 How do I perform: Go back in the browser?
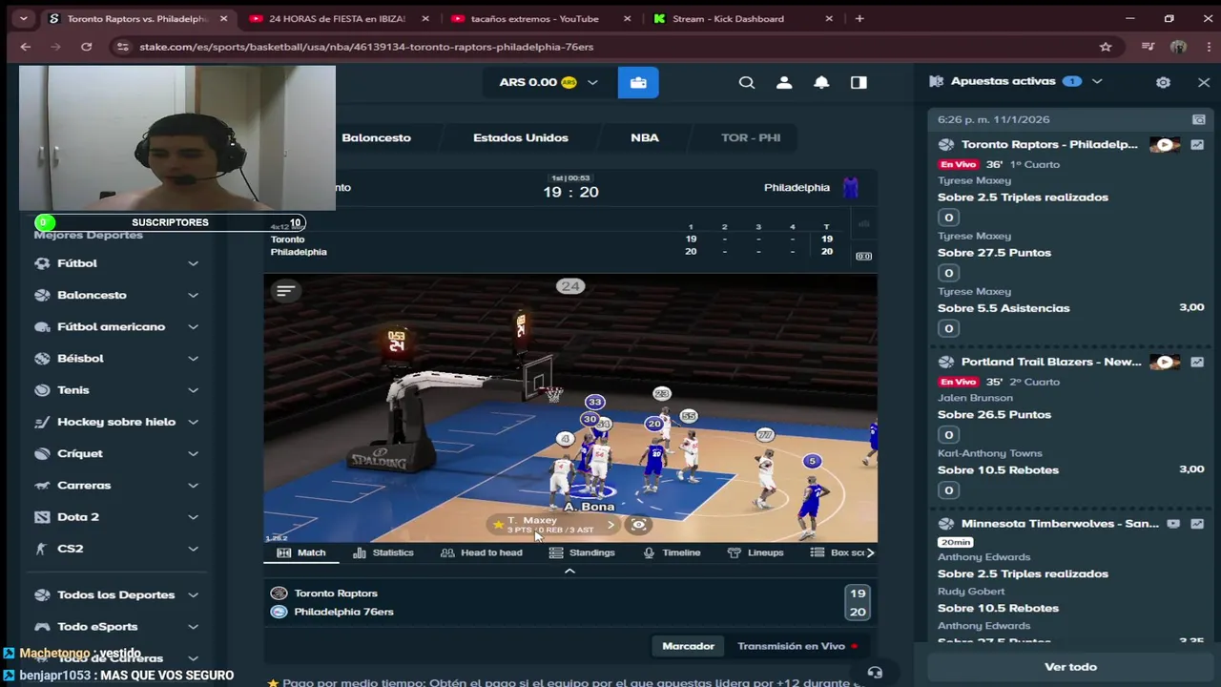(26, 47)
